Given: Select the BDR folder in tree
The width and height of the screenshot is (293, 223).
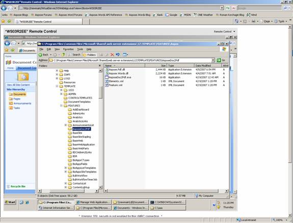Looking at the screenshot, I should (75, 156).
